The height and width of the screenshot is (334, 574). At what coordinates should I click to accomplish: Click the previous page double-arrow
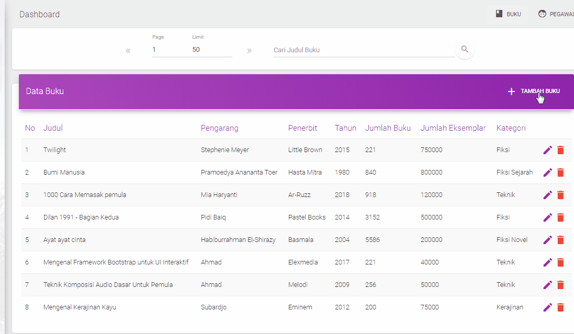[x=128, y=50]
